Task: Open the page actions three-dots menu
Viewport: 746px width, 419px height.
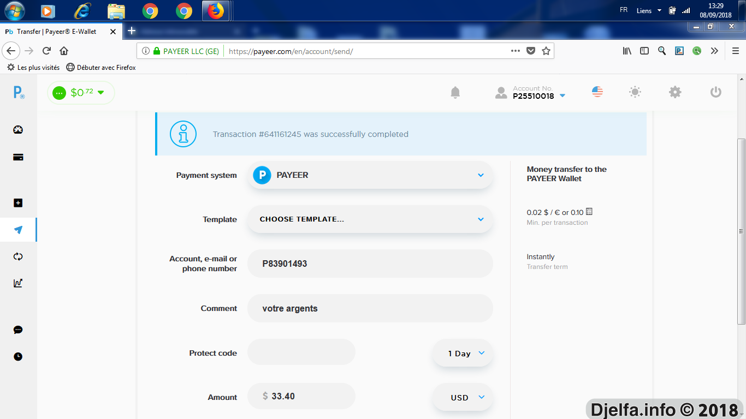Action: pyautogui.click(x=515, y=51)
